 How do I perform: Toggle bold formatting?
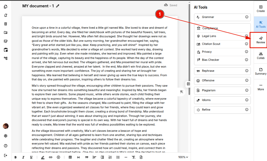(15, 157)
